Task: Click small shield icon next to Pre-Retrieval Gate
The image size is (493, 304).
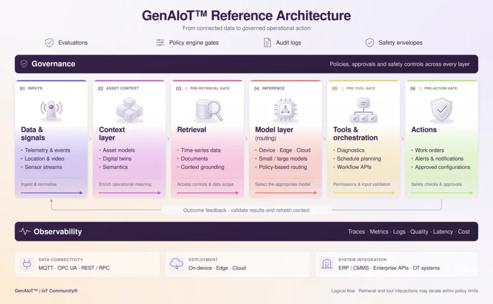Action: pyautogui.click(x=186, y=89)
